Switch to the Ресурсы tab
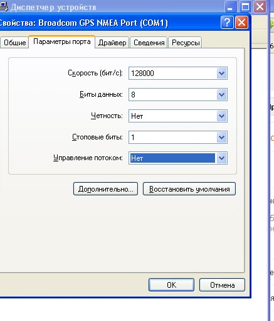The height and width of the screenshot is (321, 274). pyautogui.click(x=186, y=43)
